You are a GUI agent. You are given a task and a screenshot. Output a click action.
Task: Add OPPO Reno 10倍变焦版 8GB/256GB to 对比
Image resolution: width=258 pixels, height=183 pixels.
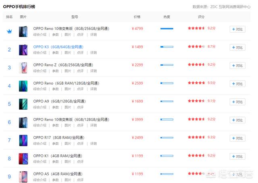(x=237, y=29)
